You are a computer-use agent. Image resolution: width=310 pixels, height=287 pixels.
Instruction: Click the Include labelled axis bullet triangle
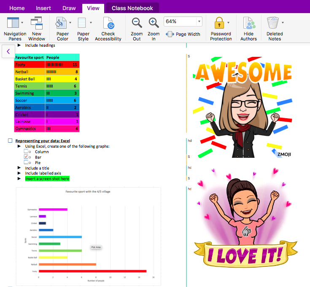point(19,173)
